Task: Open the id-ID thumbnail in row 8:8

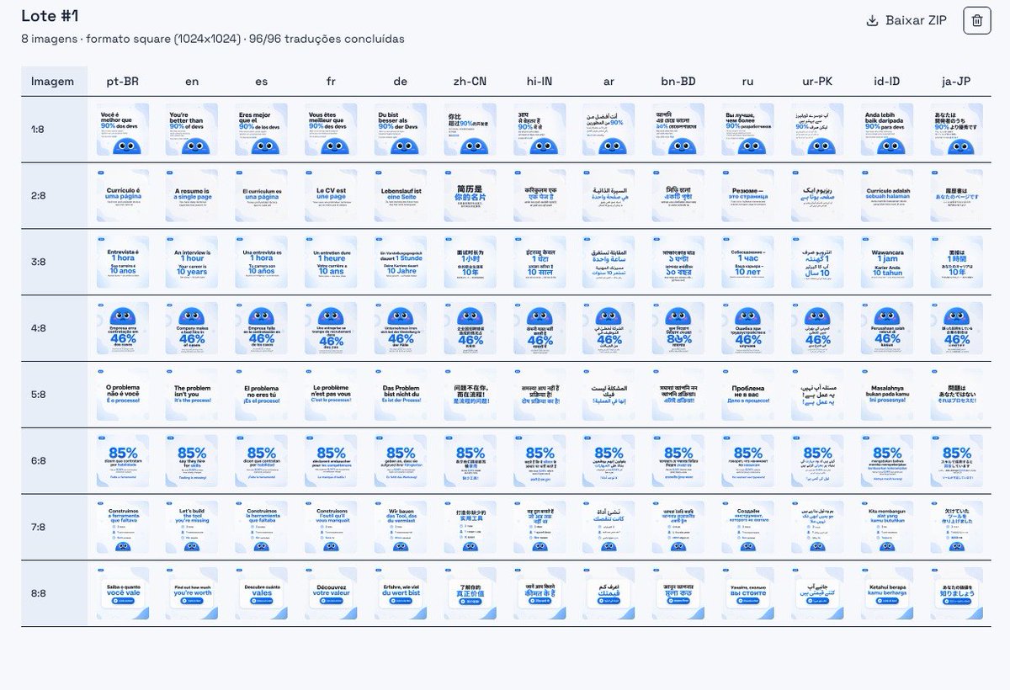Action: pyautogui.click(x=887, y=594)
